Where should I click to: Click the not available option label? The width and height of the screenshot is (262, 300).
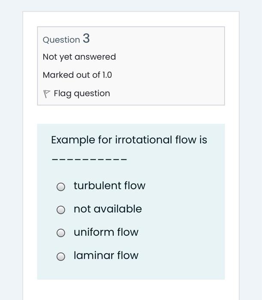tap(108, 209)
